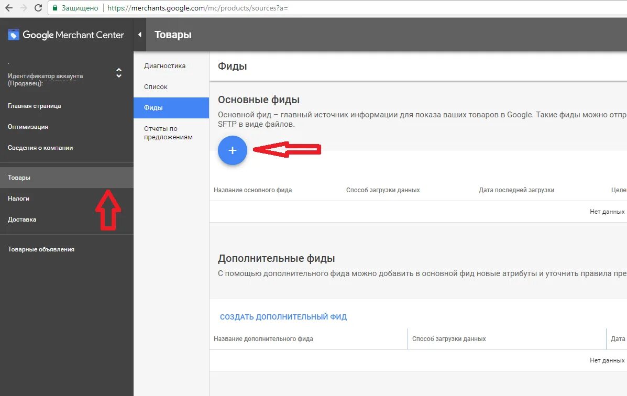
Task: Select the Фиды tab
Action: point(171,107)
